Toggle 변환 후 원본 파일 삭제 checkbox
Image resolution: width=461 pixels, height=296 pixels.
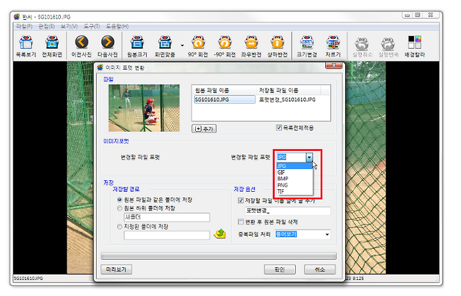pyautogui.click(x=241, y=222)
